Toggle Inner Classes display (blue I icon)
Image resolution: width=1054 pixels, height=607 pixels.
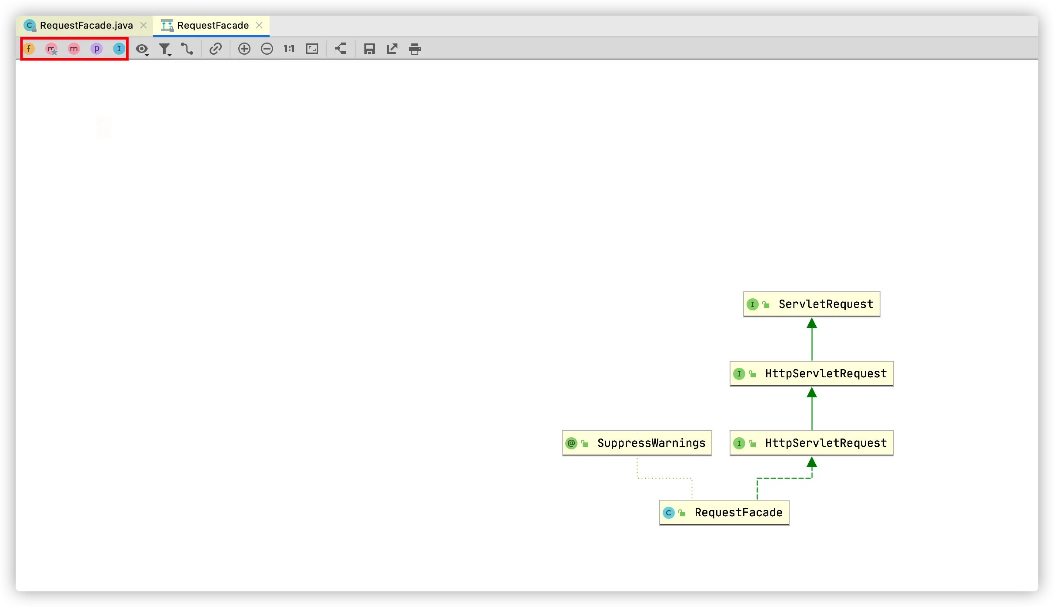(x=119, y=49)
